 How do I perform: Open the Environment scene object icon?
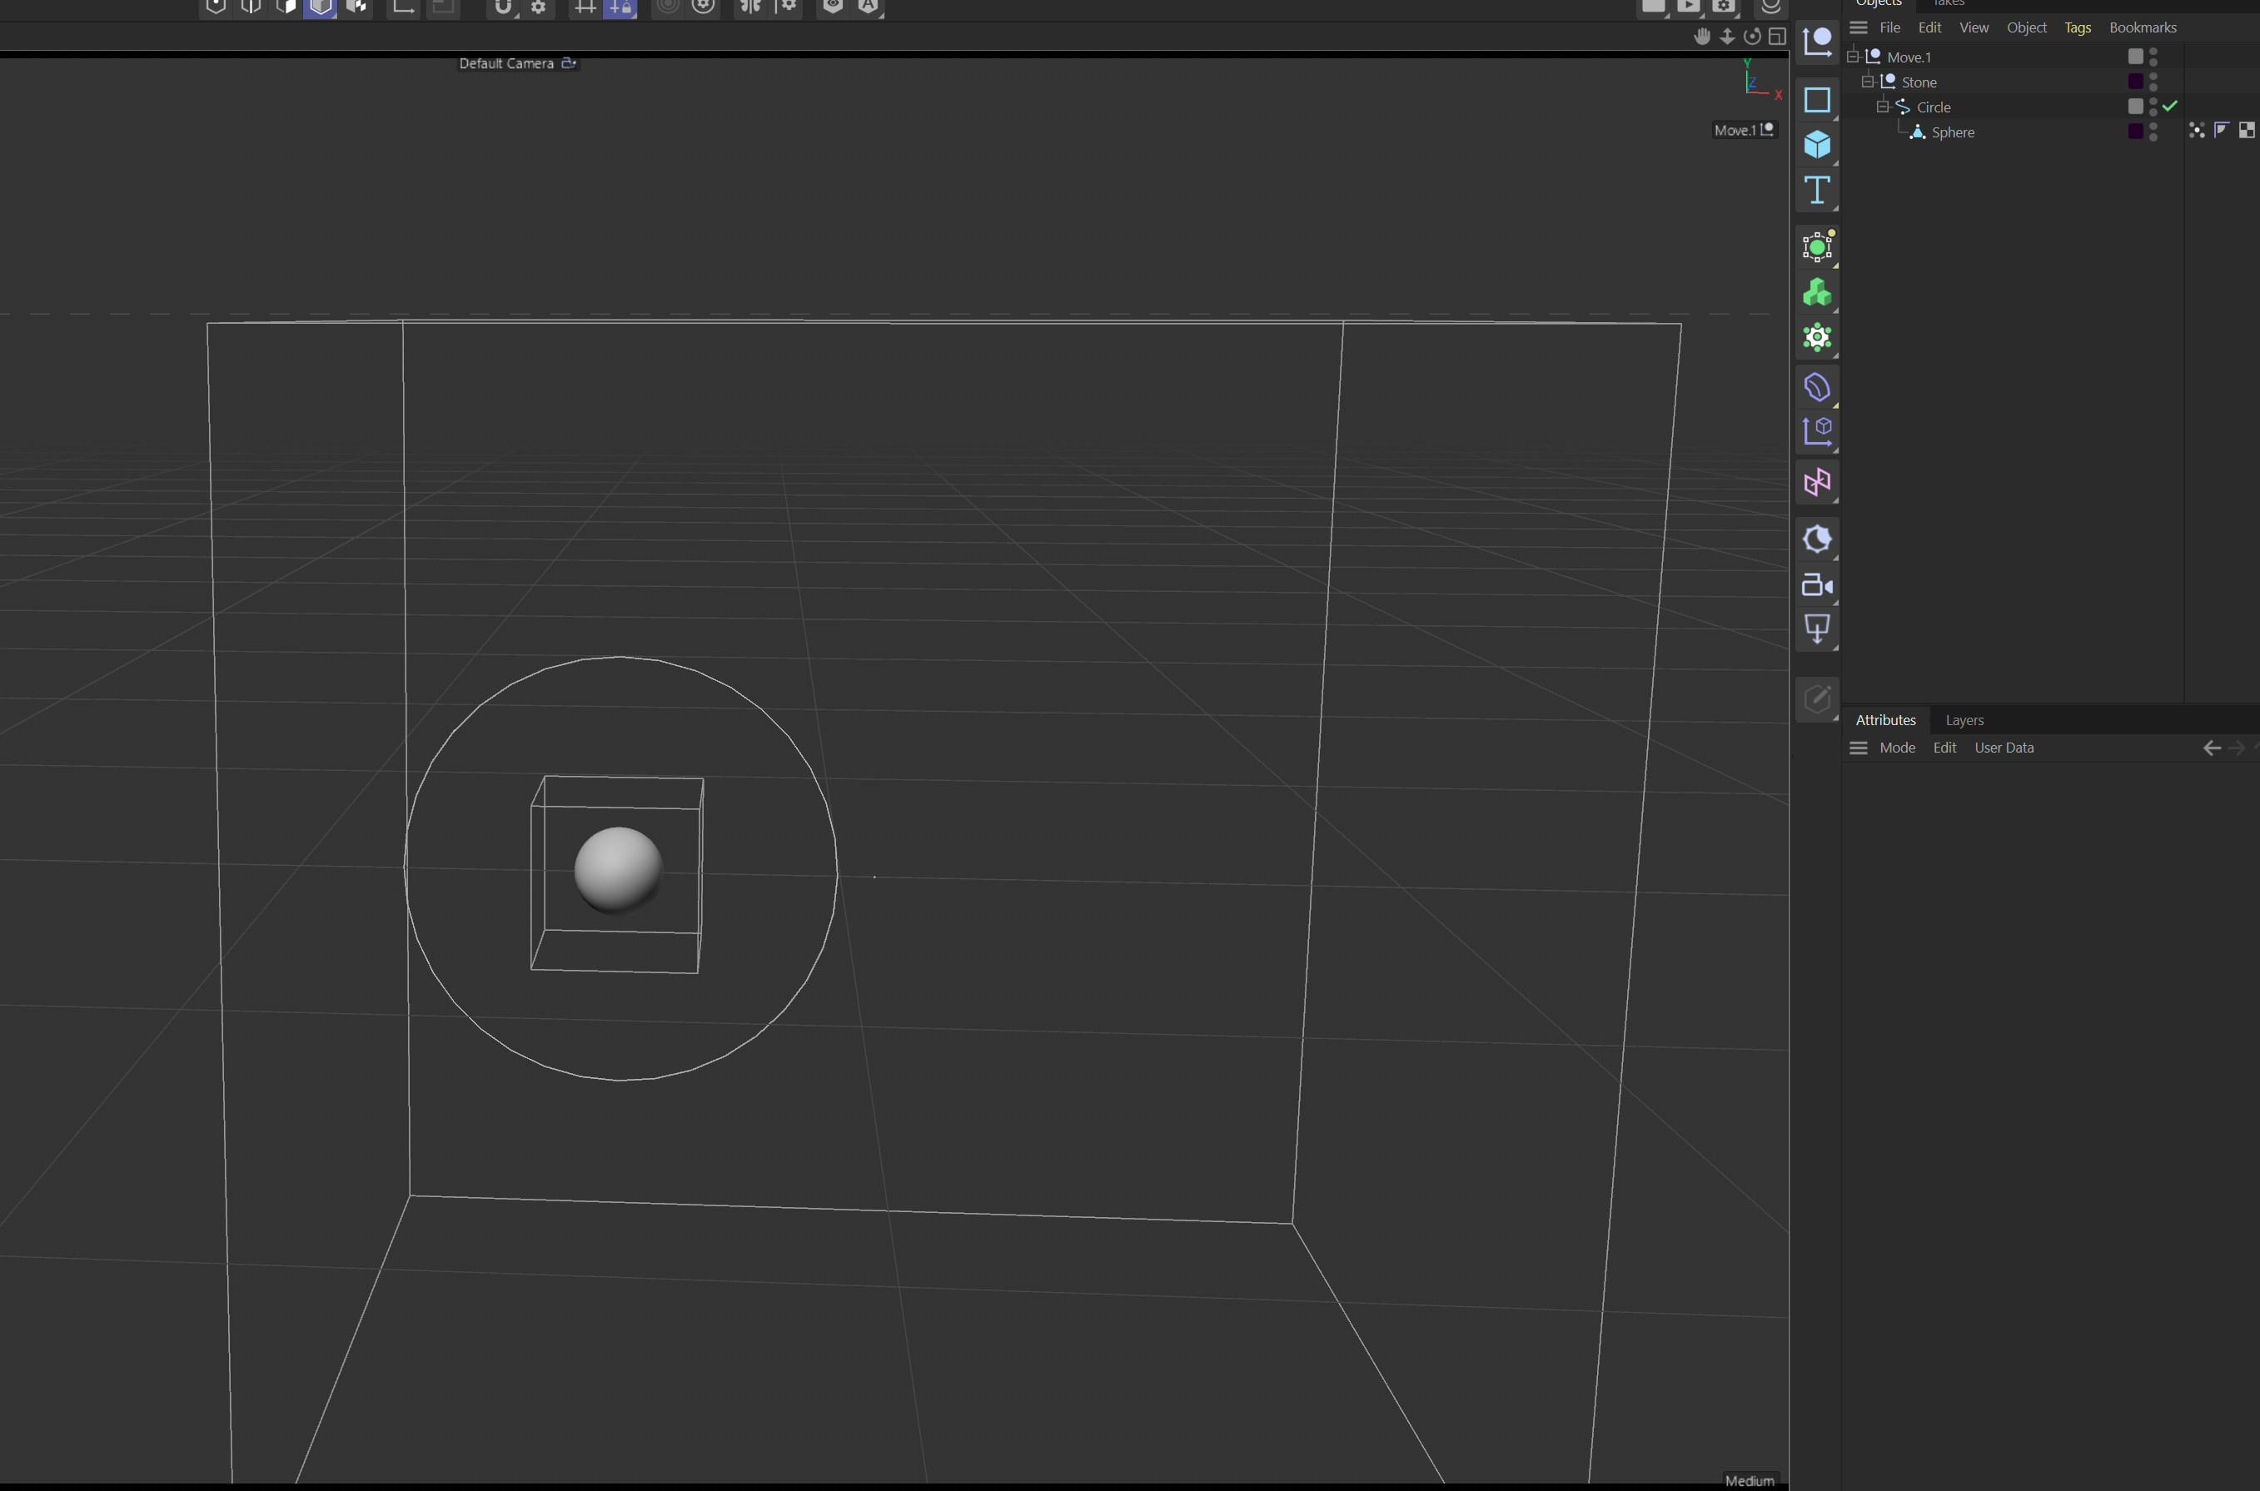coord(1817,539)
